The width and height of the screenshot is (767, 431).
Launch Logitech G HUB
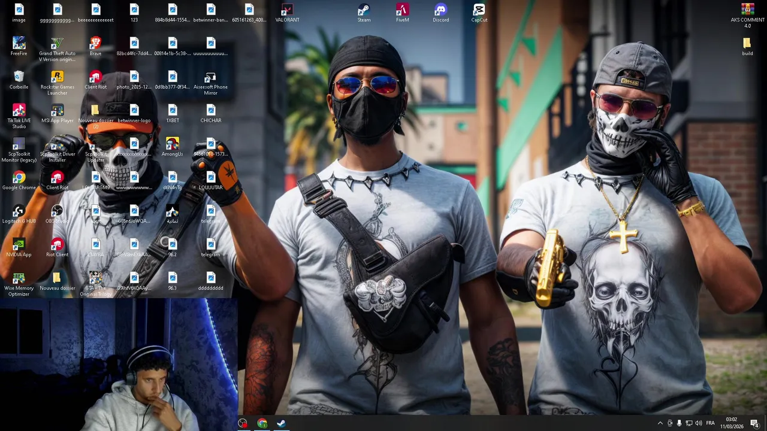point(19,214)
